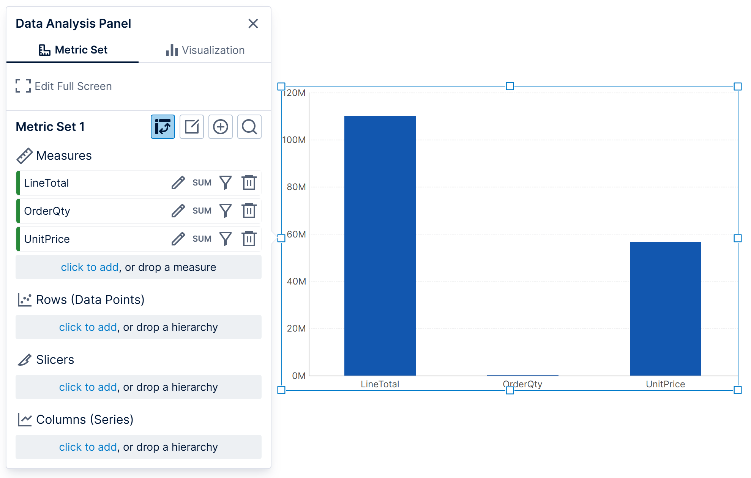Click the chart's top-middle resize handle
Viewport: 751px width, 478px height.
(510, 86)
